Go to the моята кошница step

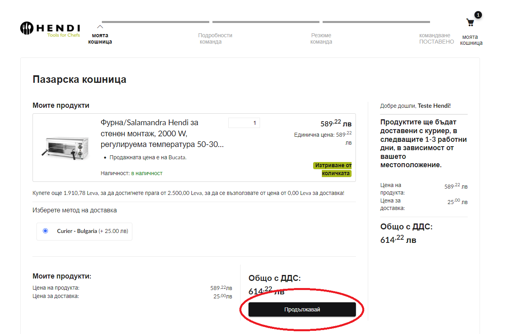[100, 38]
